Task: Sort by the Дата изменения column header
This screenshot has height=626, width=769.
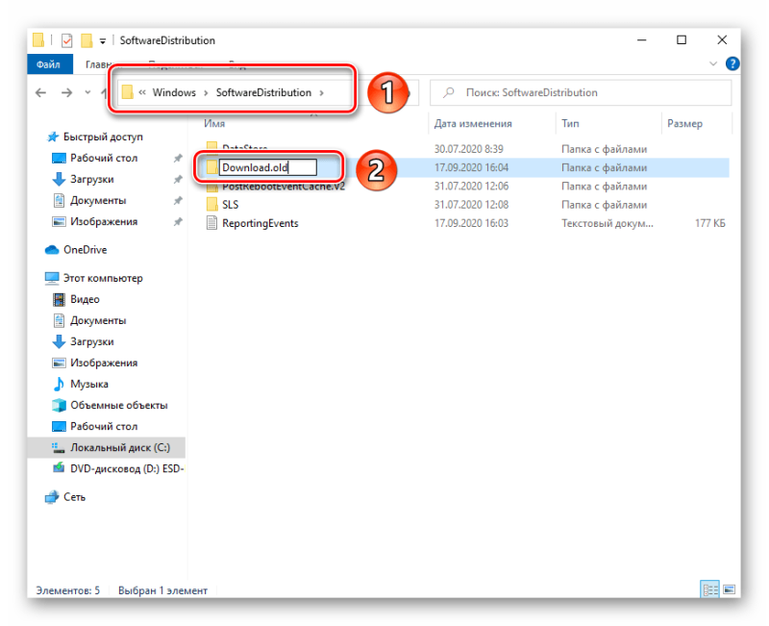Action: click(x=473, y=124)
